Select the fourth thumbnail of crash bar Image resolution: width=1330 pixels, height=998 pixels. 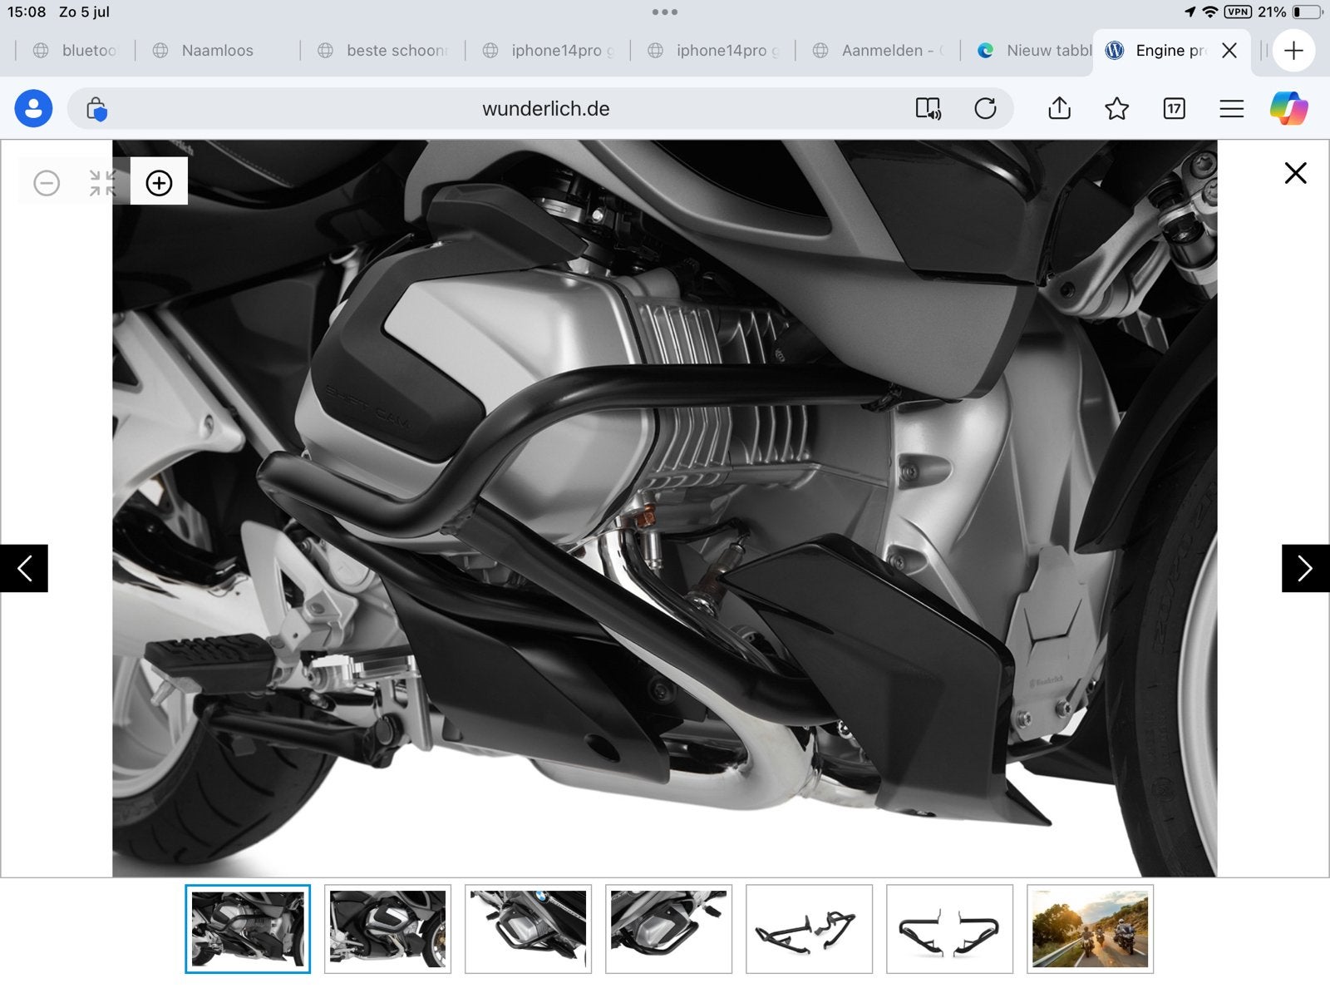coord(668,929)
